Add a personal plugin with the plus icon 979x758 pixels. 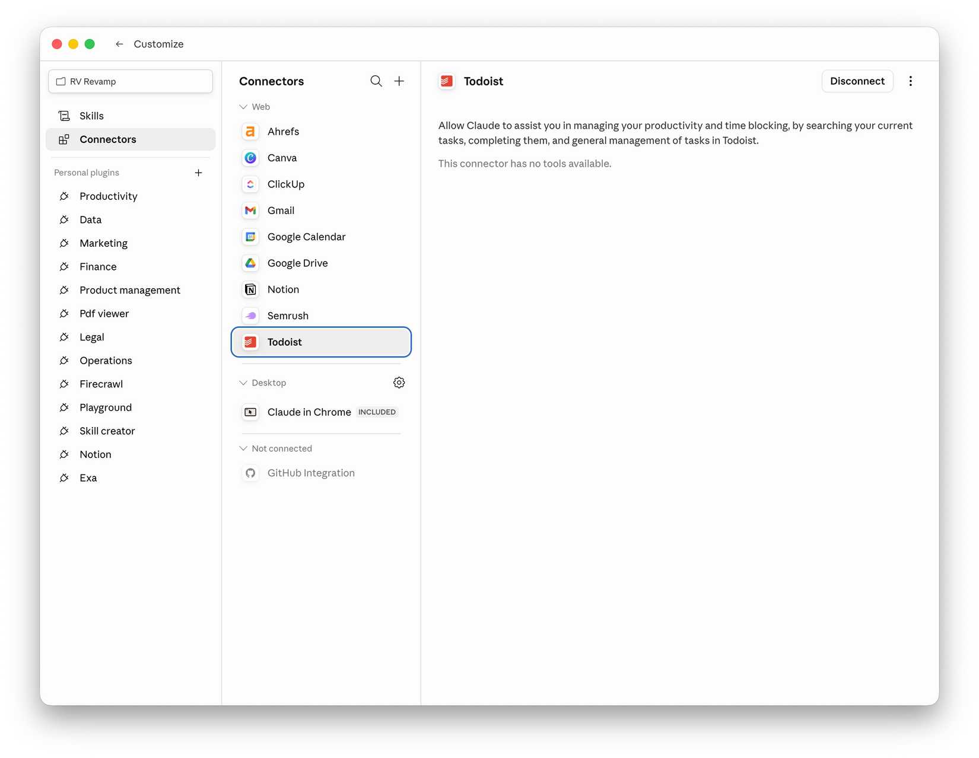pos(199,173)
